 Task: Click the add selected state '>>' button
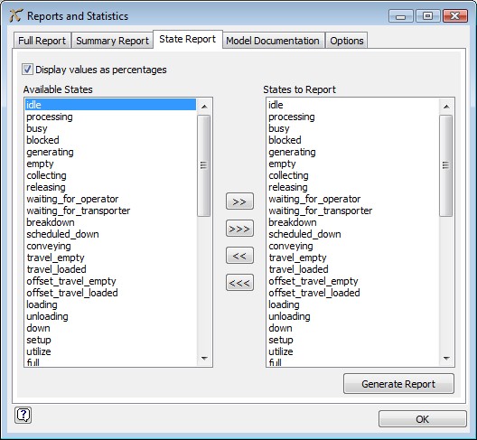tap(239, 201)
